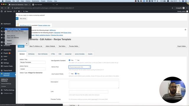Open ThePlus Settings in sidebar
This screenshot has height=106, width=189.
pos(9,90)
